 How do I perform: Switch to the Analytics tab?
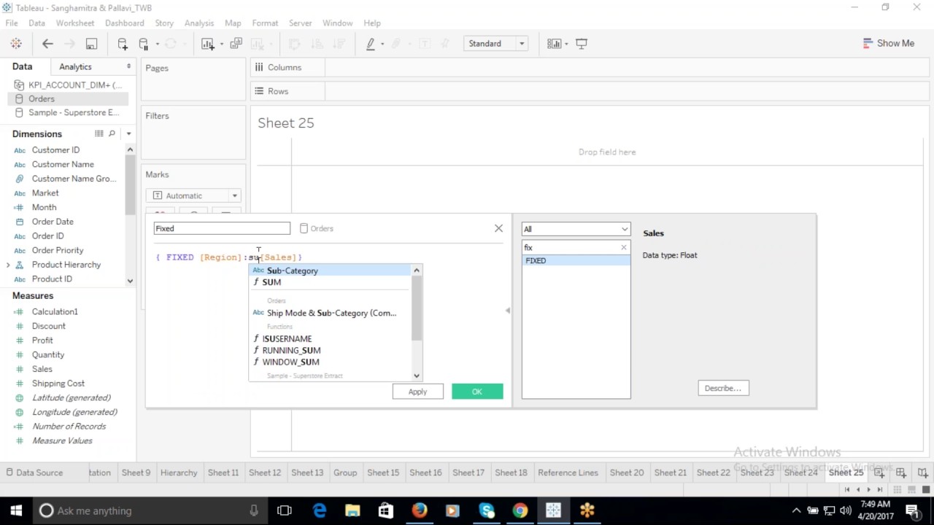click(x=75, y=67)
